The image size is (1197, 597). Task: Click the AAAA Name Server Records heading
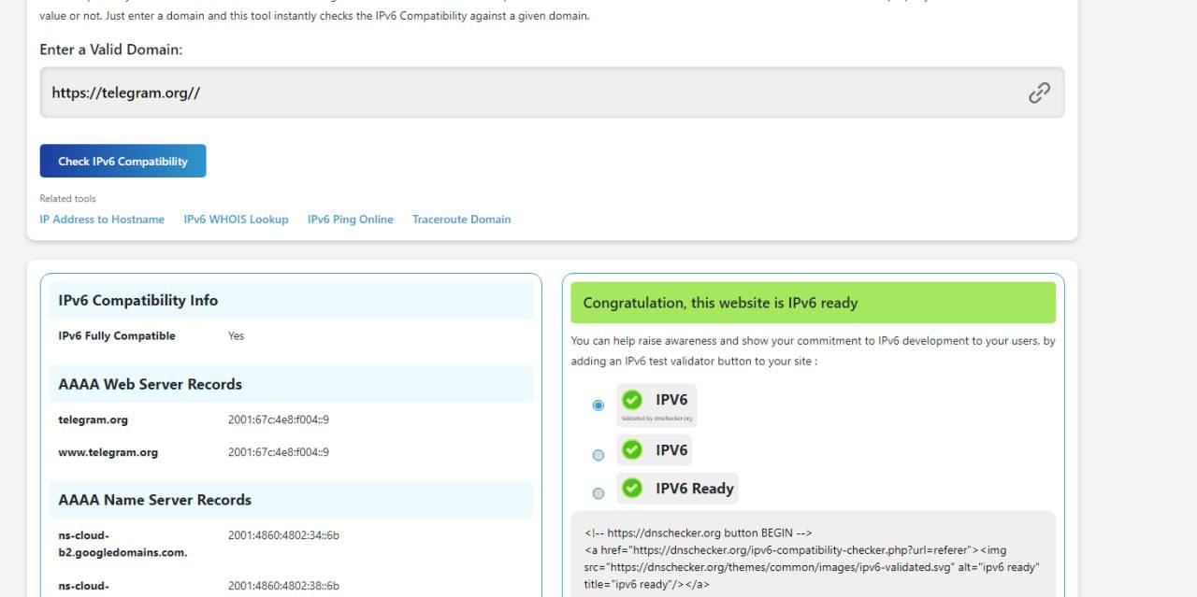click(154, 500)
